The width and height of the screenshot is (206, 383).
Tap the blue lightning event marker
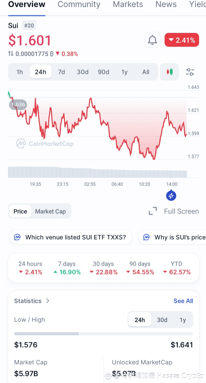(x=171, y=196)
